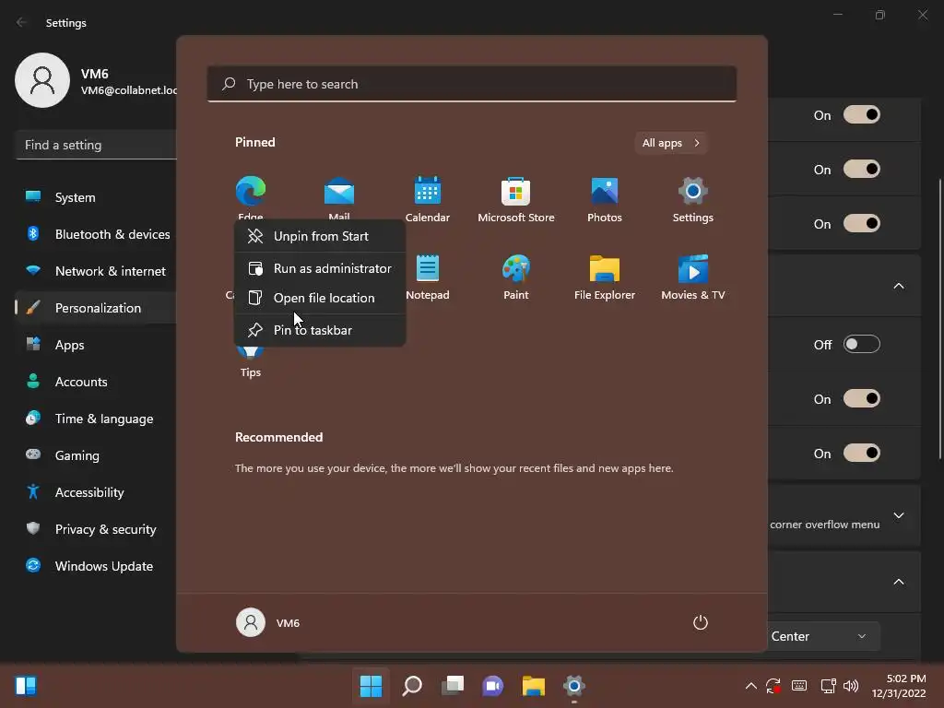Click the Find a setting field

pyautogui.click(x=96, y=145)
